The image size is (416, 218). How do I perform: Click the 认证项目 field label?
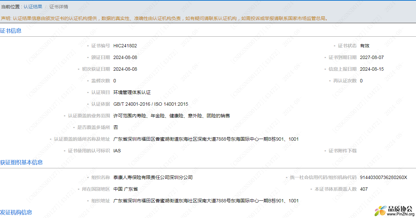coord(101,92)
